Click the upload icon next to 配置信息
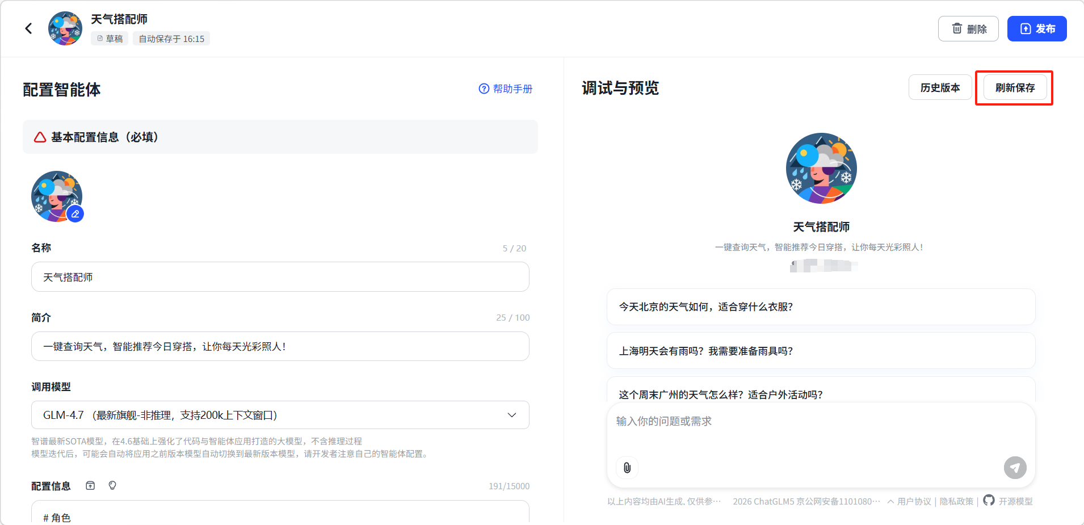The width and height of the screenshot is (1084, 525). point(90,485)
